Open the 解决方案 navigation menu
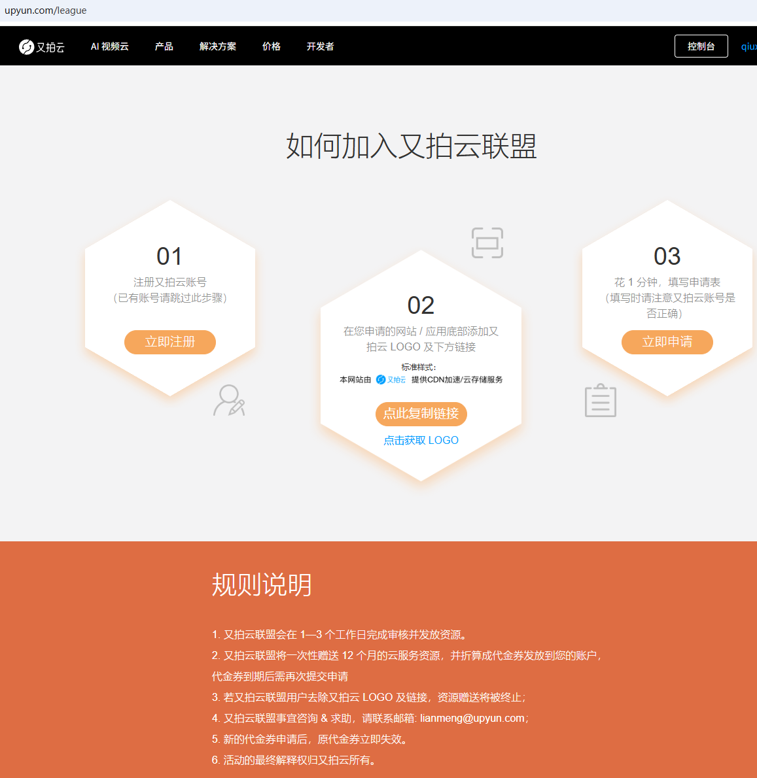 217,46
